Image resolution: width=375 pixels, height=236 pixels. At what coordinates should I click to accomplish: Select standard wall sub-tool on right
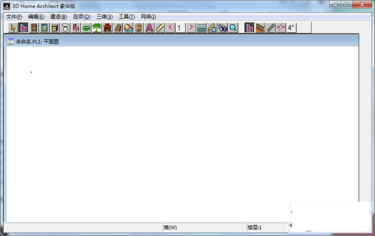(249, 28)
